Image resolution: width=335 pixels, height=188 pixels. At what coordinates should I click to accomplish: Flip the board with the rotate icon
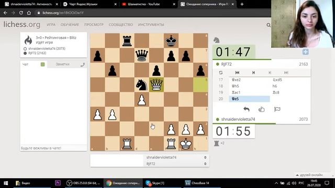221,73
